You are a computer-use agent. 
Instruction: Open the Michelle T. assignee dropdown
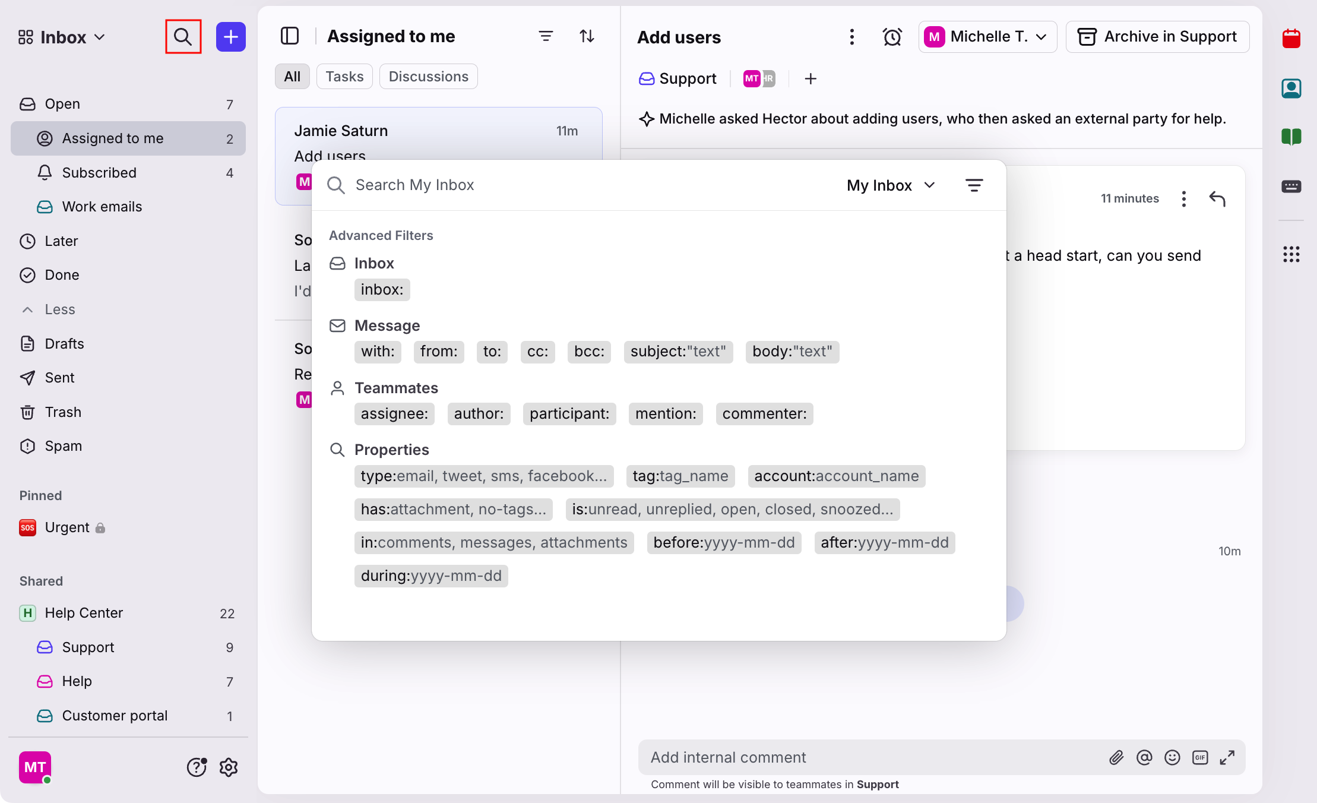pyautogui.click(x=987, y=37)
